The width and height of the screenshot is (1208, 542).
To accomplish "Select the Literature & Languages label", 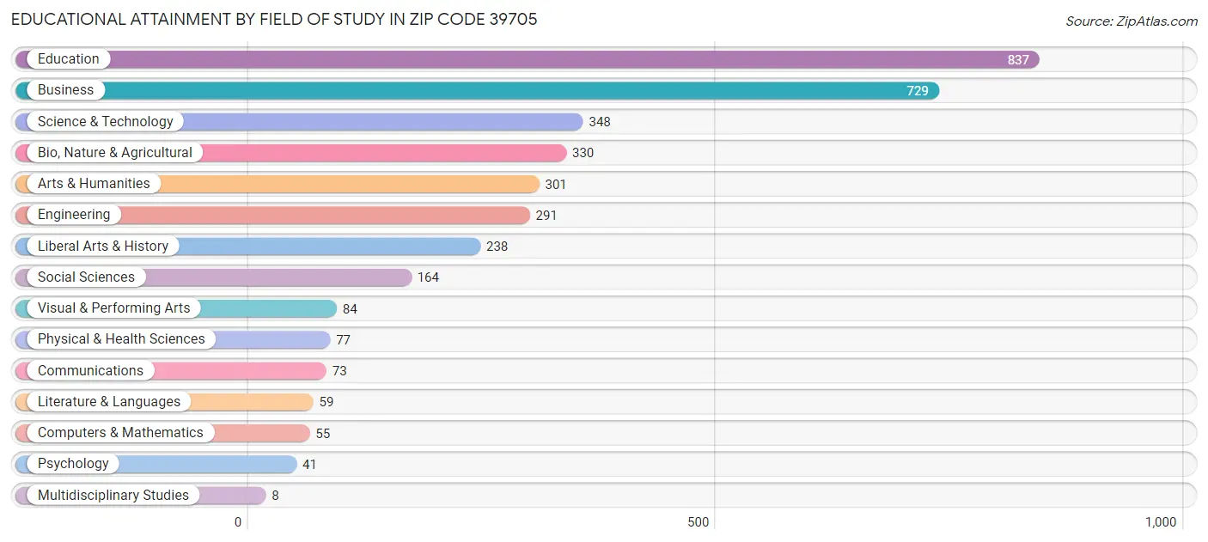I will tap(109, 402).
